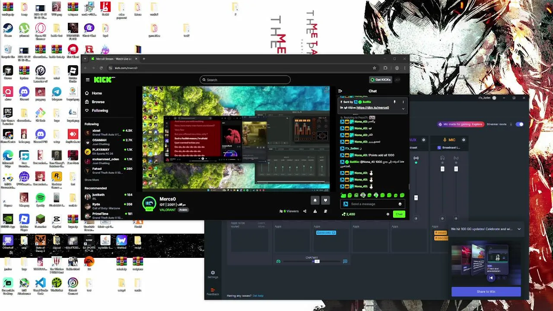Screen dimensions: 553x311
Task: Adjust the AUX channel volume fader
Action: 416,197
